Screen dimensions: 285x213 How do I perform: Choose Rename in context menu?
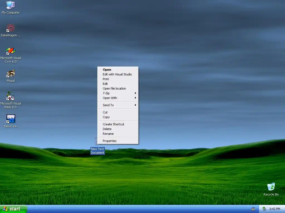(118, 134)
